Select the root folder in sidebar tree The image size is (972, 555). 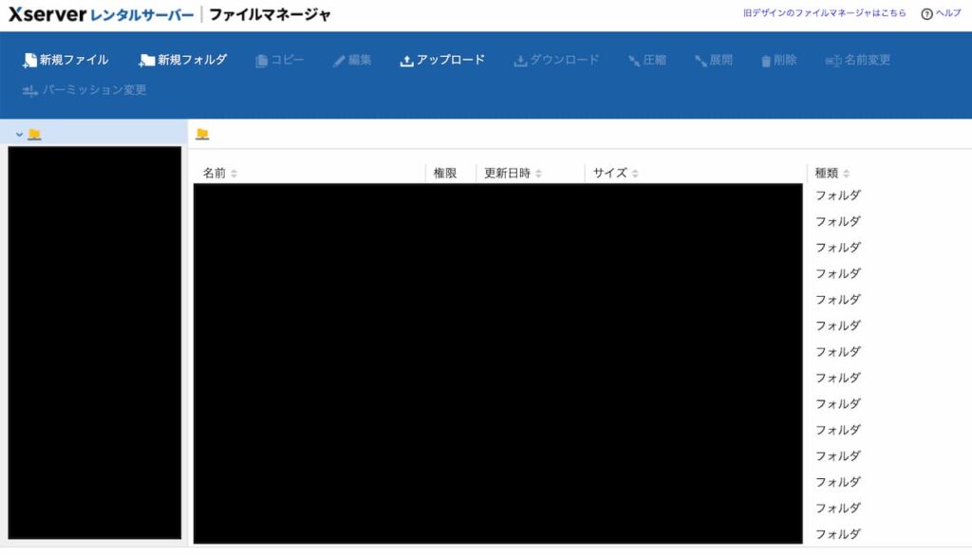click(x=34, y=135)
